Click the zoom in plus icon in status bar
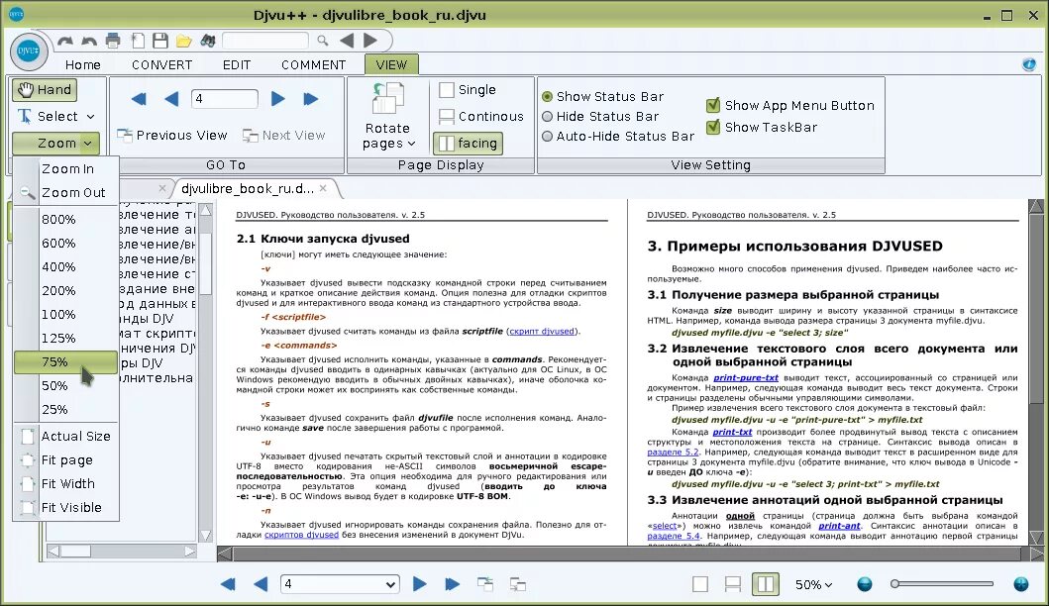 click(1021, 584)
